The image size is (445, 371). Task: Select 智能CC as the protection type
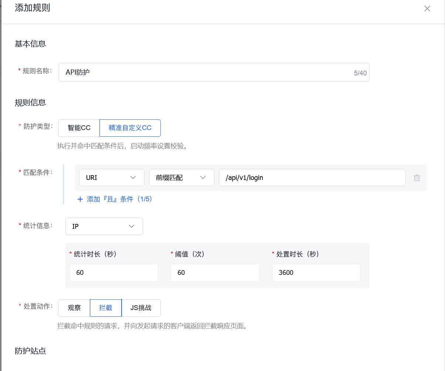point(79,128)
